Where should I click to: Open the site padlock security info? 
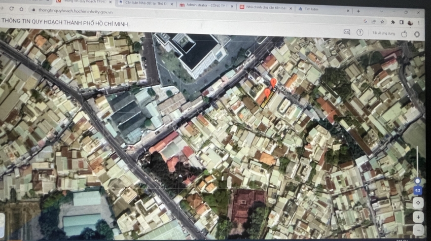(x=33, y=10)
